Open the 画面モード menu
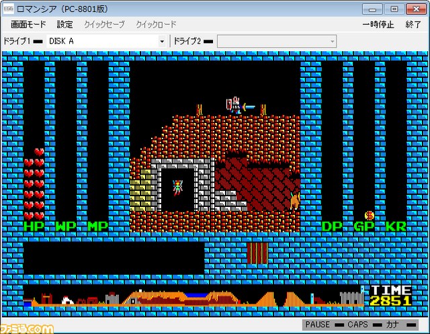 click(x=25, y=24)
